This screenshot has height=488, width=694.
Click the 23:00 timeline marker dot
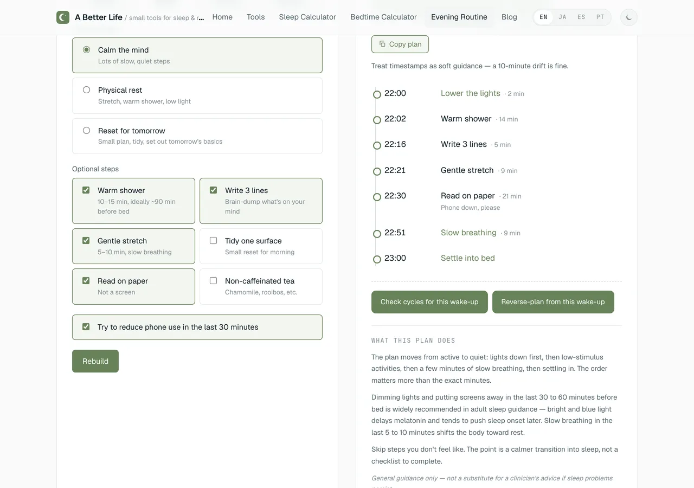point(377,259)
